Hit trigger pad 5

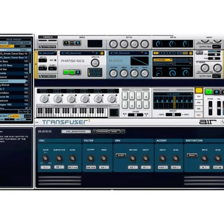pos(125,96)
